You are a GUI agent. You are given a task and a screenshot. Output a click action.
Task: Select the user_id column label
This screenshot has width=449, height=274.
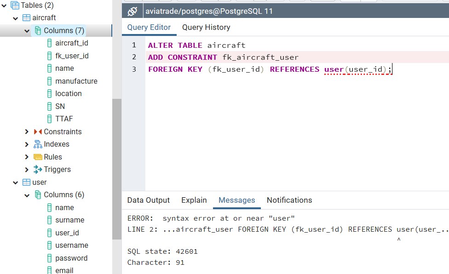[x=67, y=233]
